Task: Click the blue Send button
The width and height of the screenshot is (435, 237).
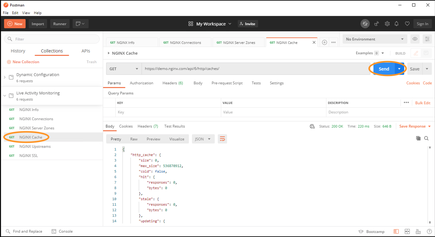Action: [x=384, y=69]
